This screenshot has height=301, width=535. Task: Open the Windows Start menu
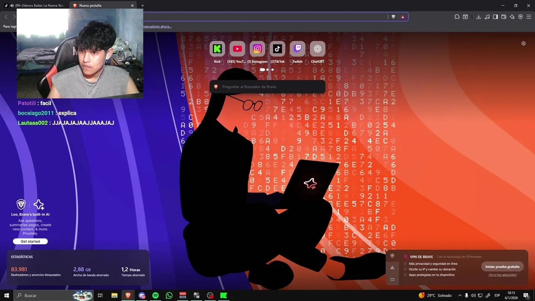pyautogui.click(x=7, y=296)
